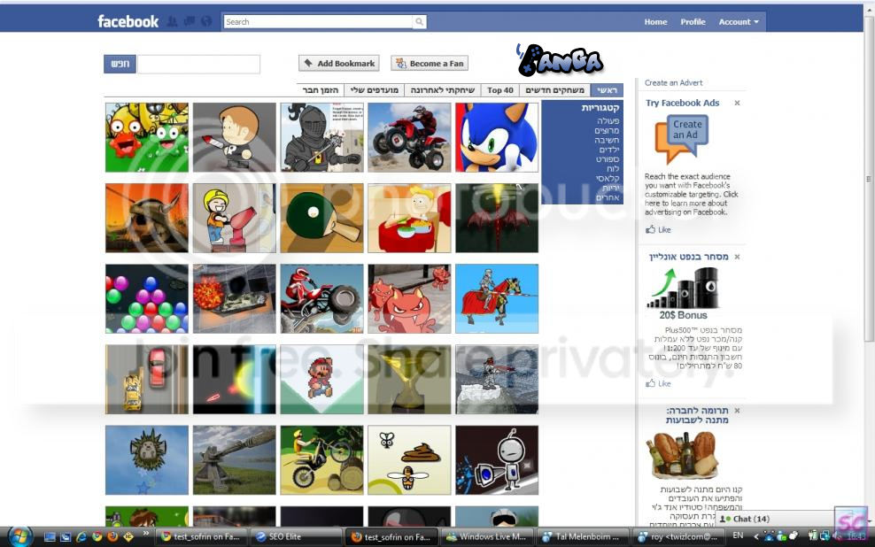
Task: Open the Mario pixel game thumbnail
Action: (x=322, y=379)
